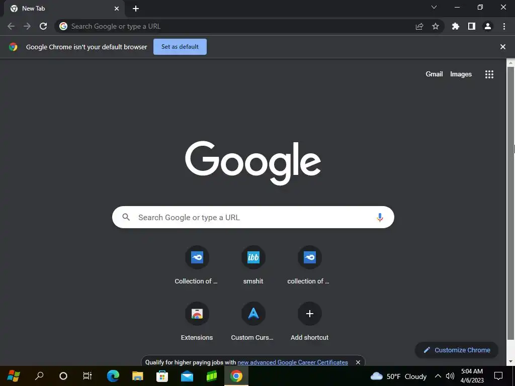Open the Google apps grid
This screenshot has height=386, width=515.
click(x=489, y=74)
